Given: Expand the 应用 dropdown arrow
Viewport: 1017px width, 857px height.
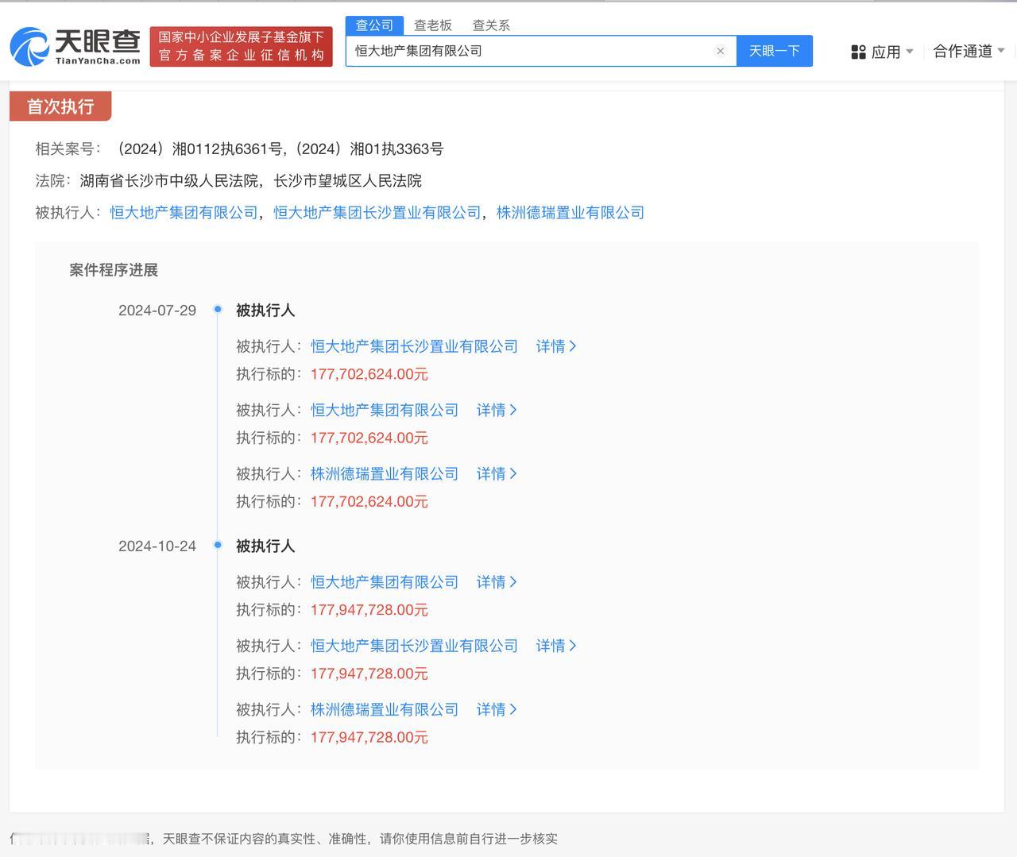Looking at the screenshot, I should point(909,52).
